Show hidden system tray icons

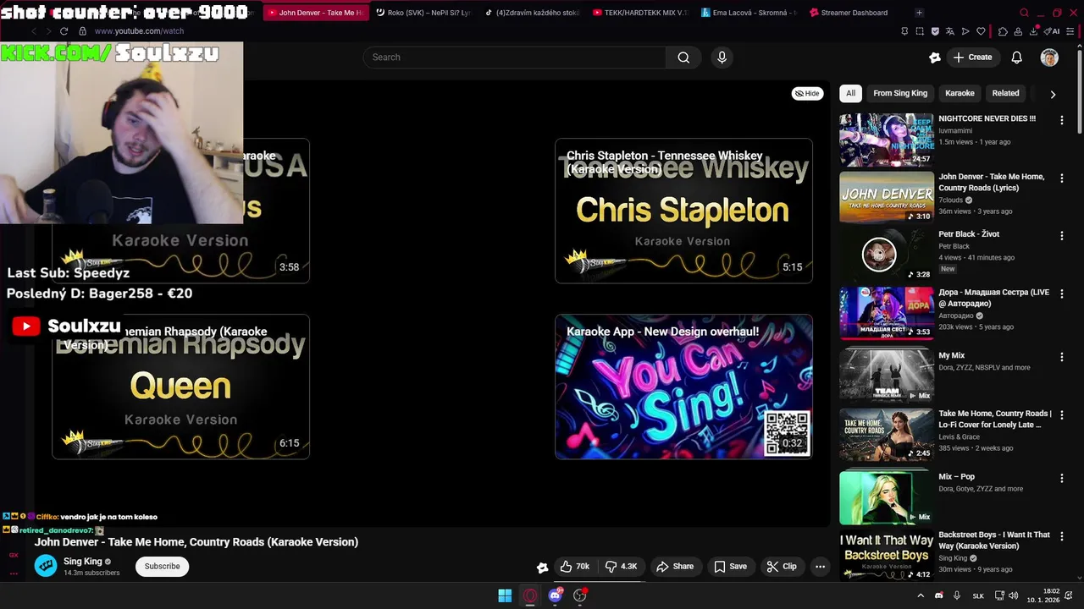(x=921, y=595)
